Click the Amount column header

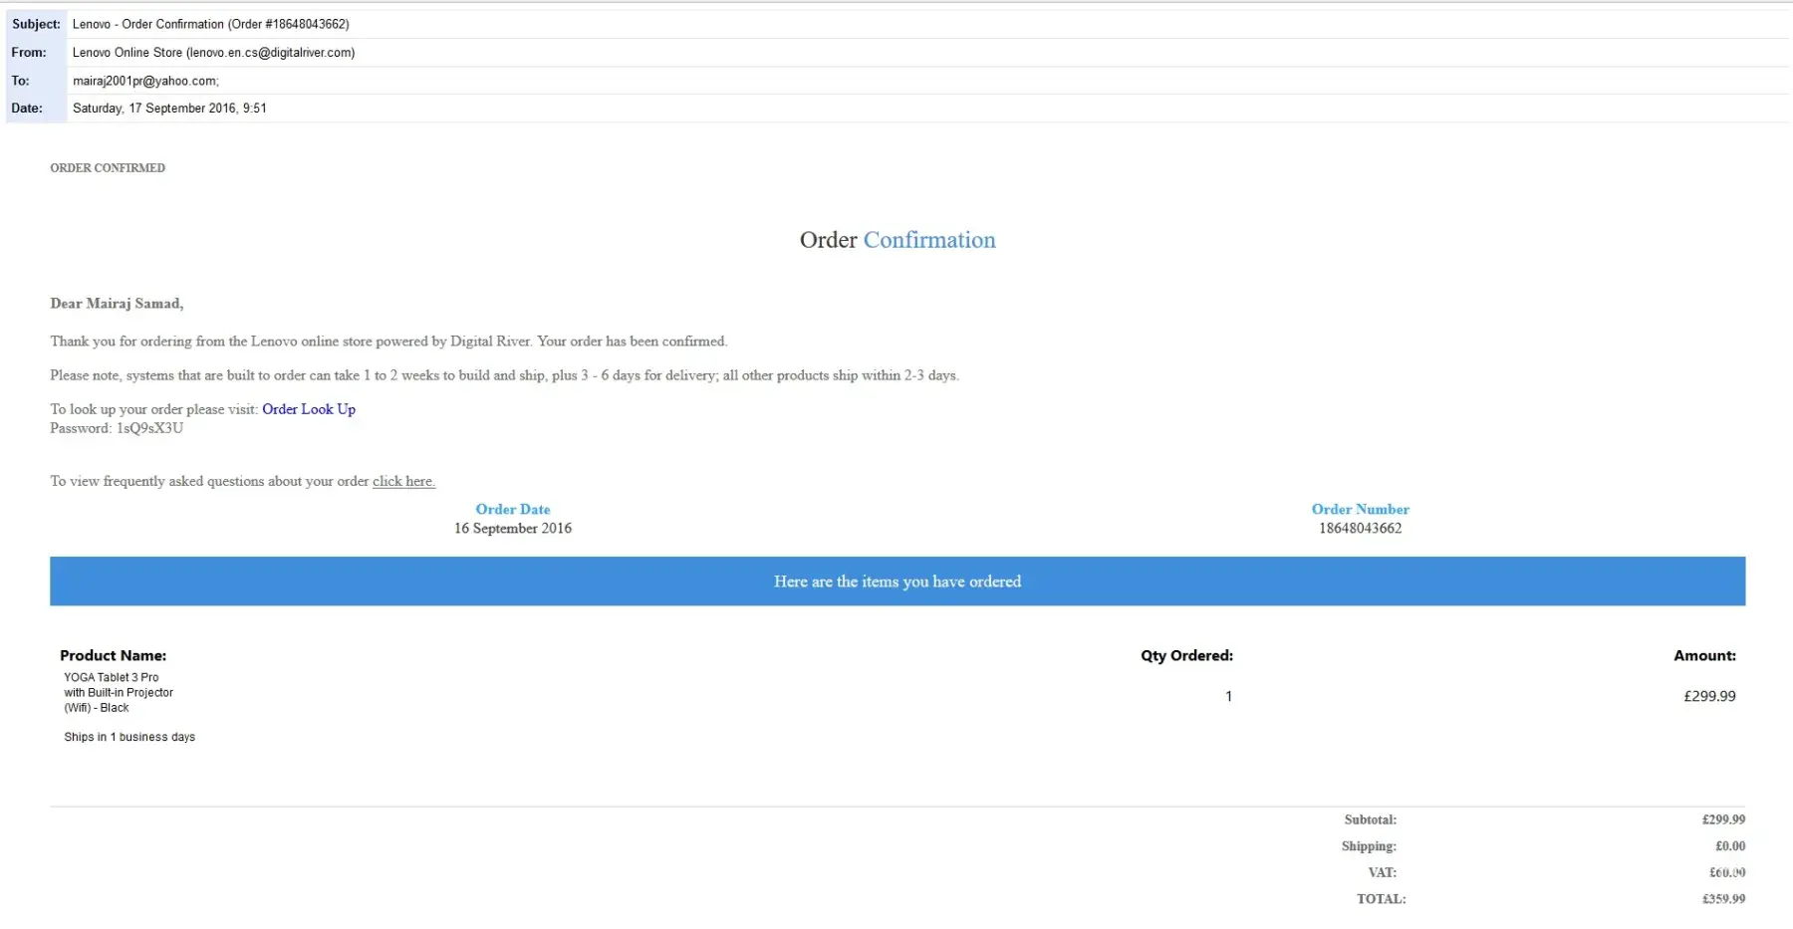pyautogui.click(x=1704, y=656)
